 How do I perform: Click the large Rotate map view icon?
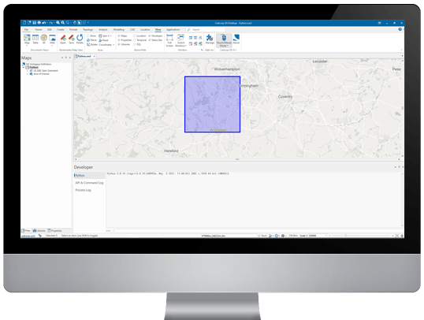80,39
